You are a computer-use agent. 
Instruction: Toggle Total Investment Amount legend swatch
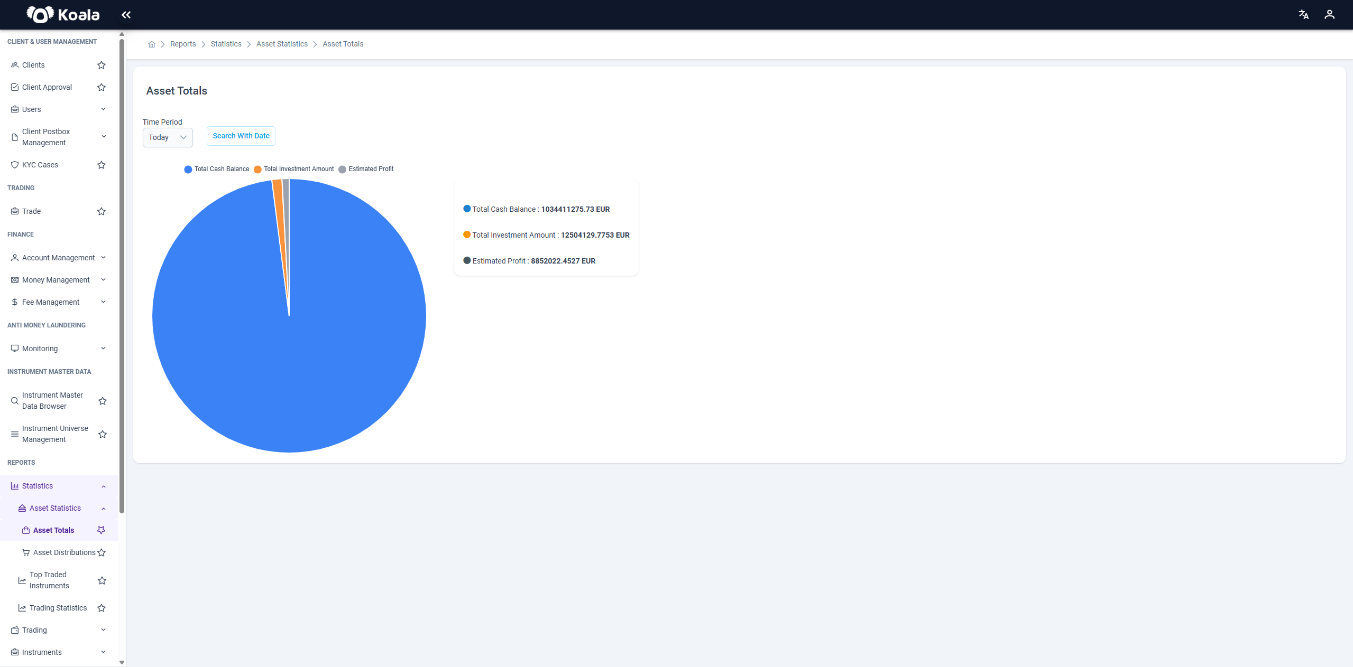coord(257,169)
